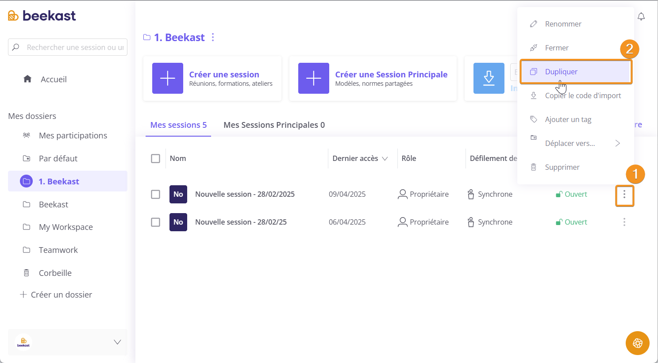Choose Copier le code d'import

pyautogui.click(x=576, y=96)
